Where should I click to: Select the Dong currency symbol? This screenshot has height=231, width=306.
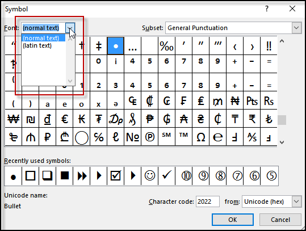pos(48,119)
